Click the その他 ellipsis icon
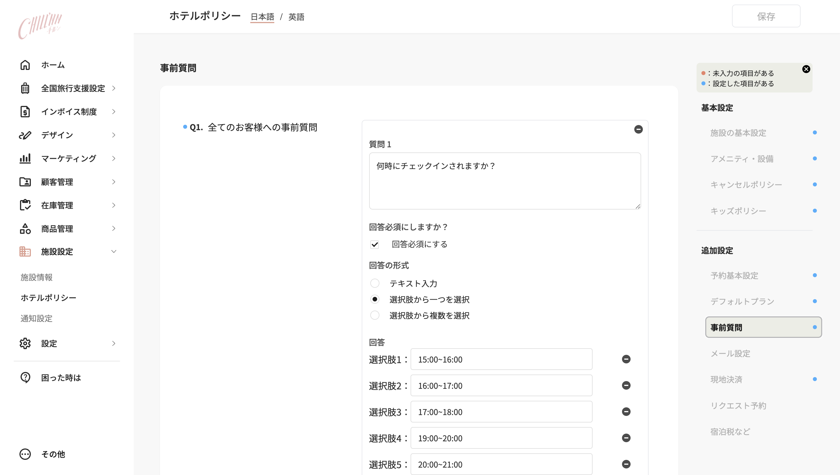The height and width of the screenshot is (475, 840). [x=25, y=454]
